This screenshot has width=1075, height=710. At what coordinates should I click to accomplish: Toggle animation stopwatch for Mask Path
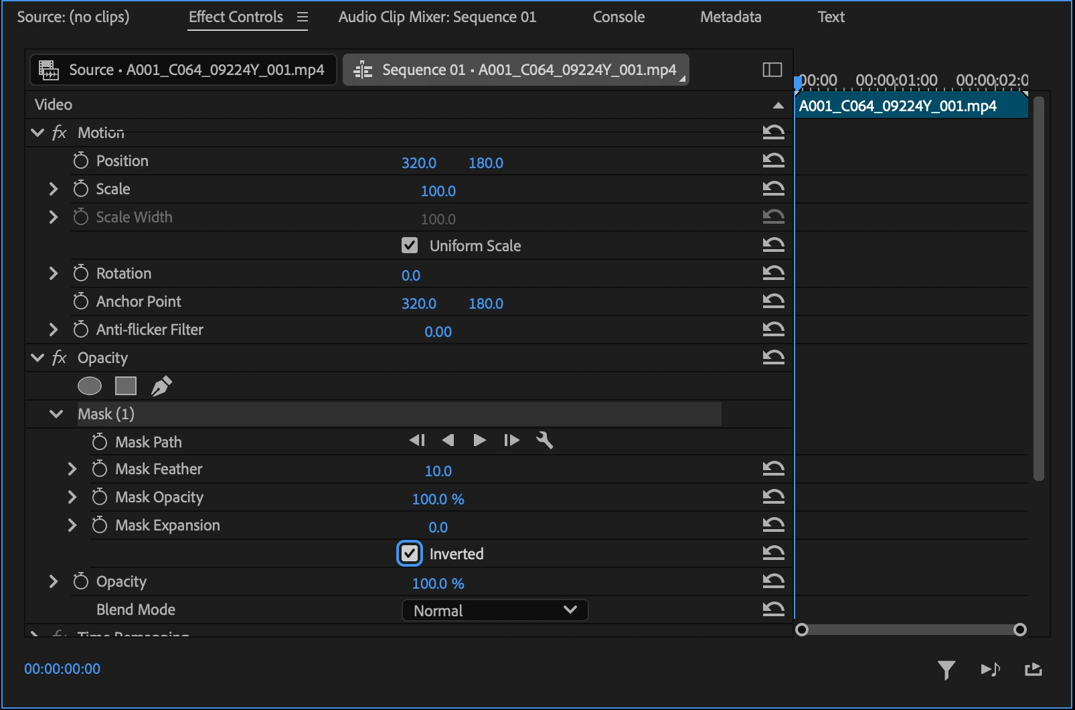tap(99, 442)
